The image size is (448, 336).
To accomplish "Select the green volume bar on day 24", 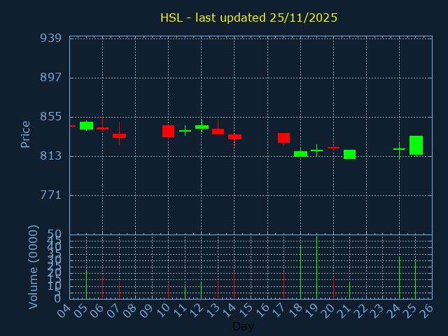I will click(x=399, y=278).
